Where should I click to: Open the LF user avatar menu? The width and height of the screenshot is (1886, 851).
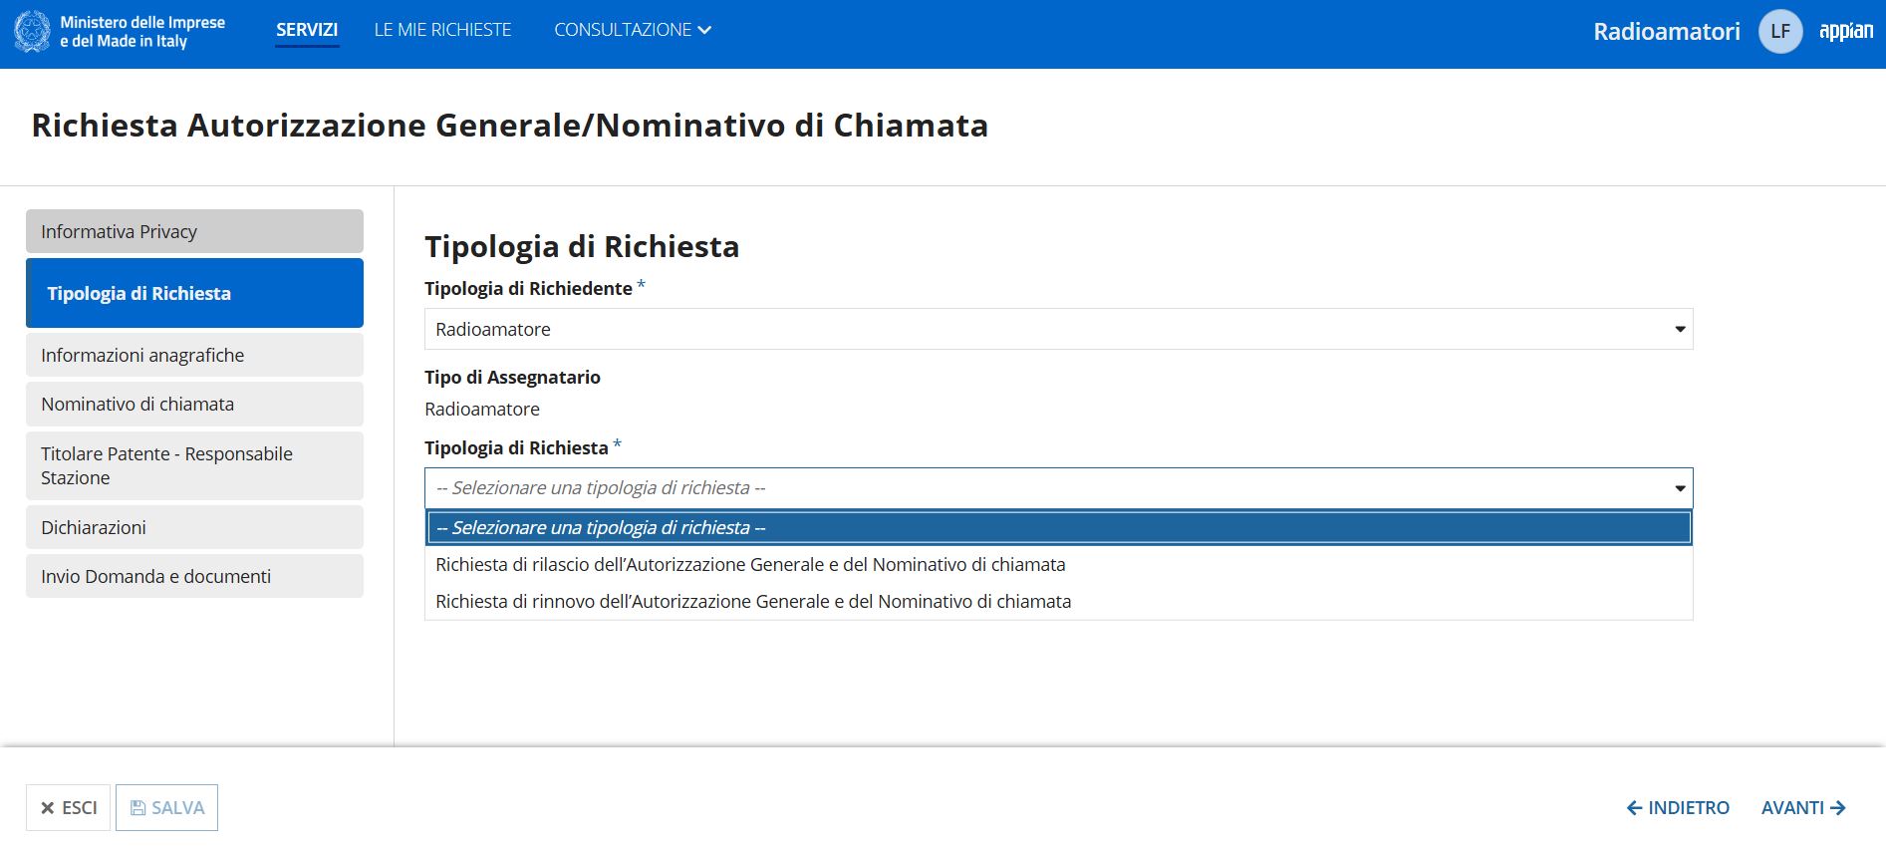pos(1780,31)
